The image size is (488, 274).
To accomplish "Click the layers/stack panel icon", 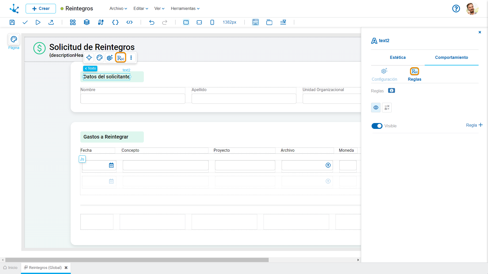I will 86,22.
